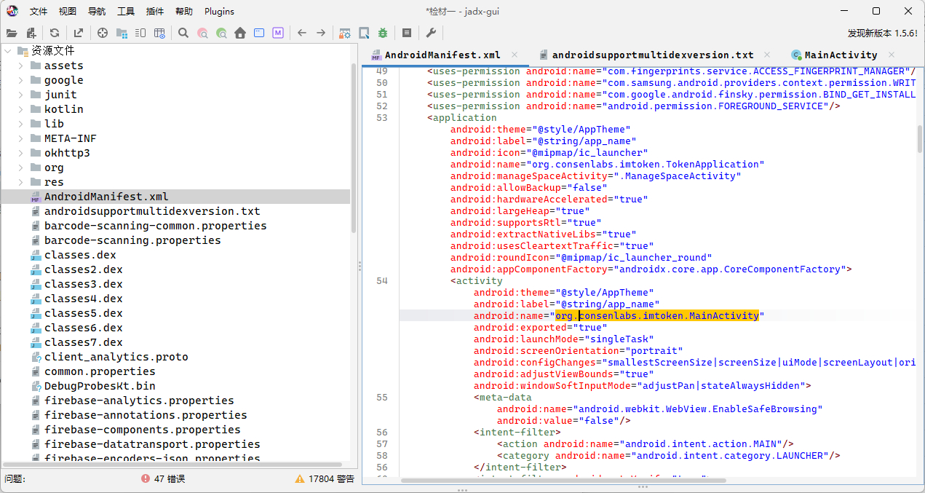The image size is (925, 493).
Task: Navigate forward with the right arrow
Action: coord(321,33)
